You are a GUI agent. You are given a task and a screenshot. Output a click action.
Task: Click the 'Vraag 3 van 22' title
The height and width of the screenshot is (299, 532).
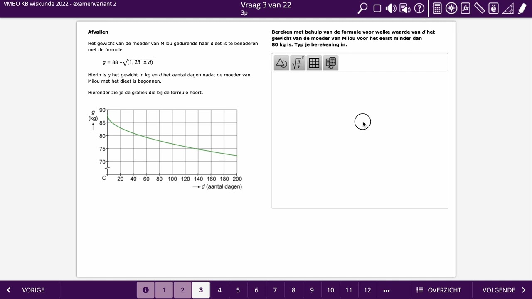[x=266, y=5]
